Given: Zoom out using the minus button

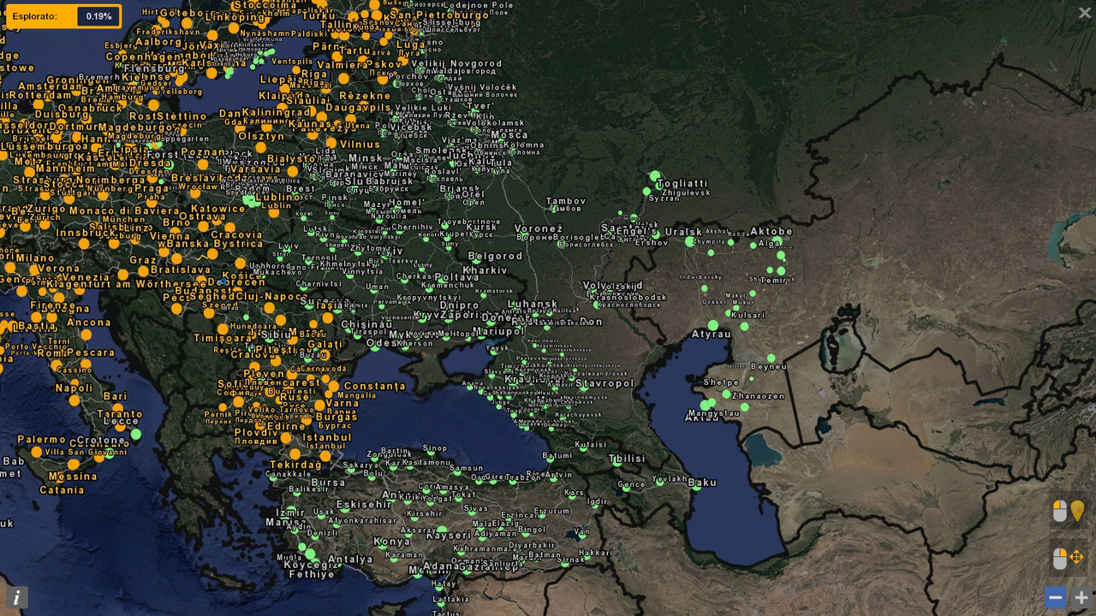Looking at the screenshot, I should click(x=1056, y=597).
